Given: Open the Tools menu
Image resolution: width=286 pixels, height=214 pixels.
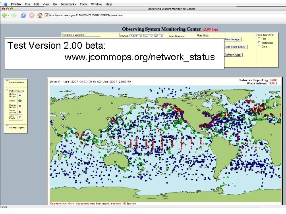Looking at the screenshot, I should pos(83,4).
